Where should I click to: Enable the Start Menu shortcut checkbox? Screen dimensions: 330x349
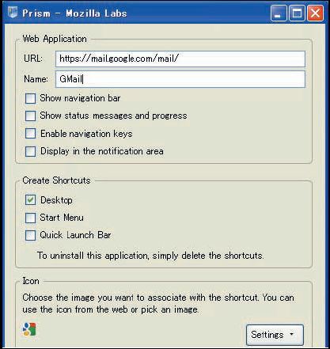tap(30, 218)
